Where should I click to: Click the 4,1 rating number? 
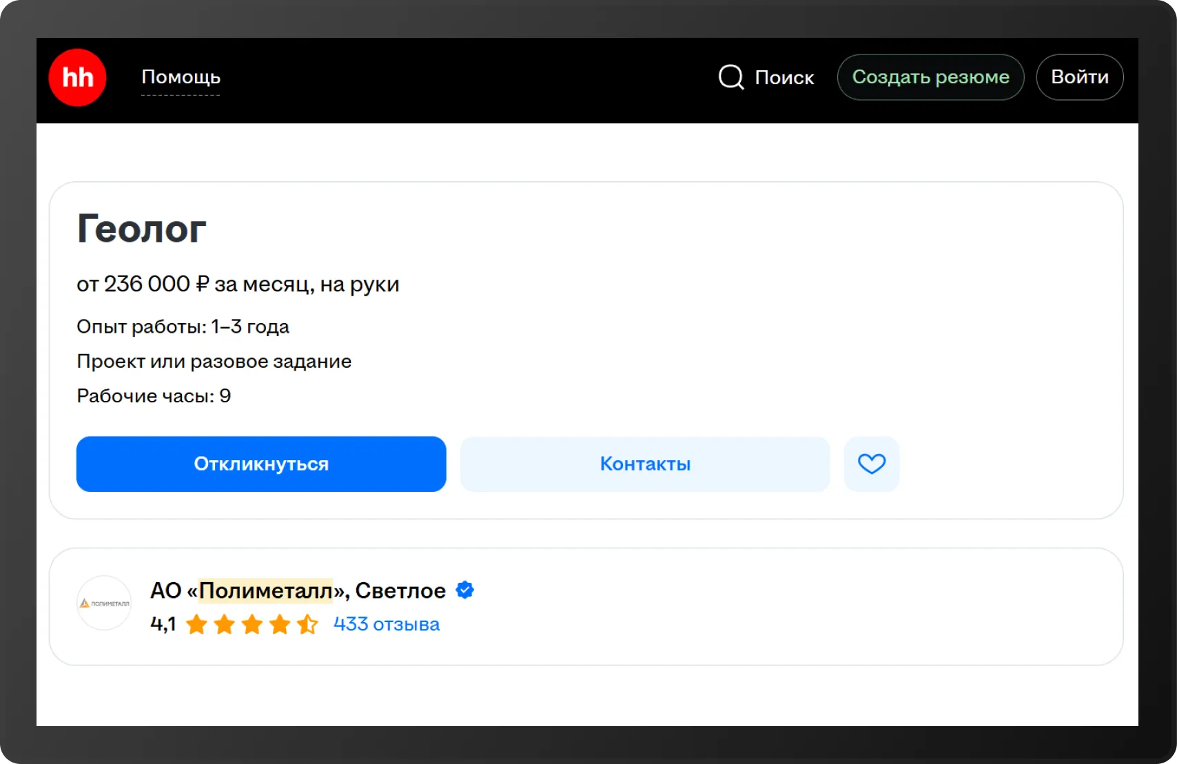point(163,624)
